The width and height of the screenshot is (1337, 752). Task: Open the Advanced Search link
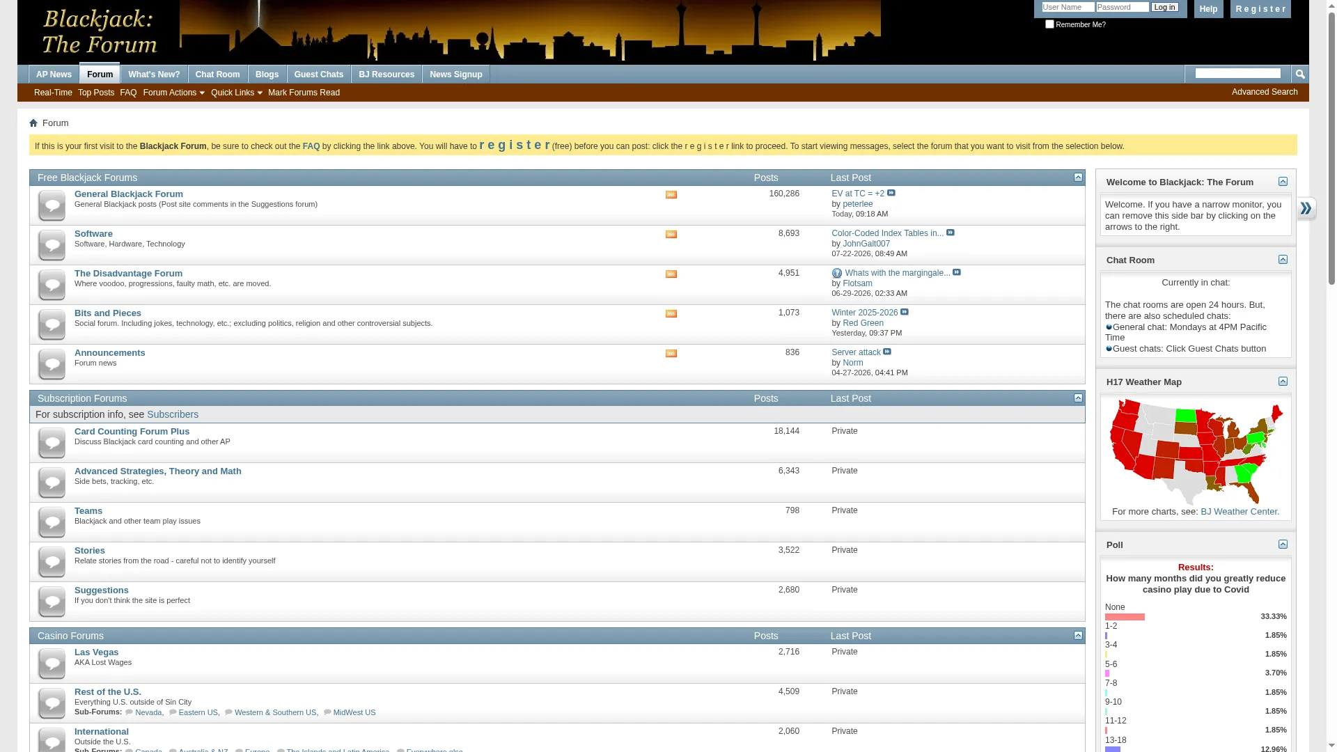1265,92
